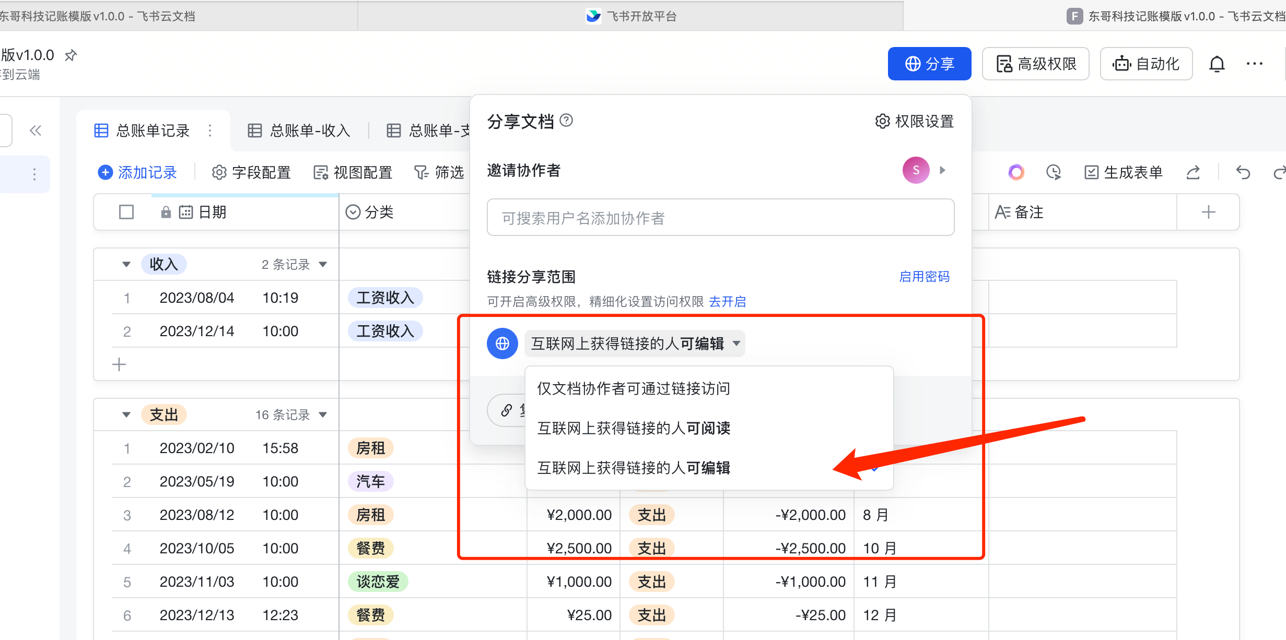Click the 餐费 tag on 2023/10/05 row
Image resolution: width=1286 pixels, height=640 pixels.
[371, 548]
